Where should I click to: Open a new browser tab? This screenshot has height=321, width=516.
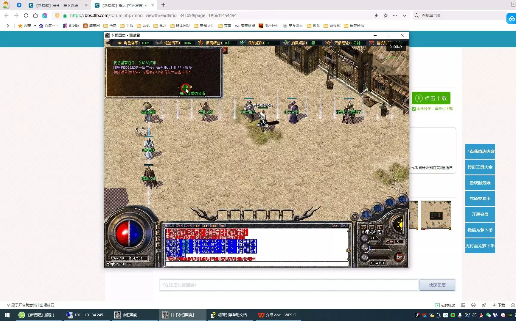click(x=163, y=5)
